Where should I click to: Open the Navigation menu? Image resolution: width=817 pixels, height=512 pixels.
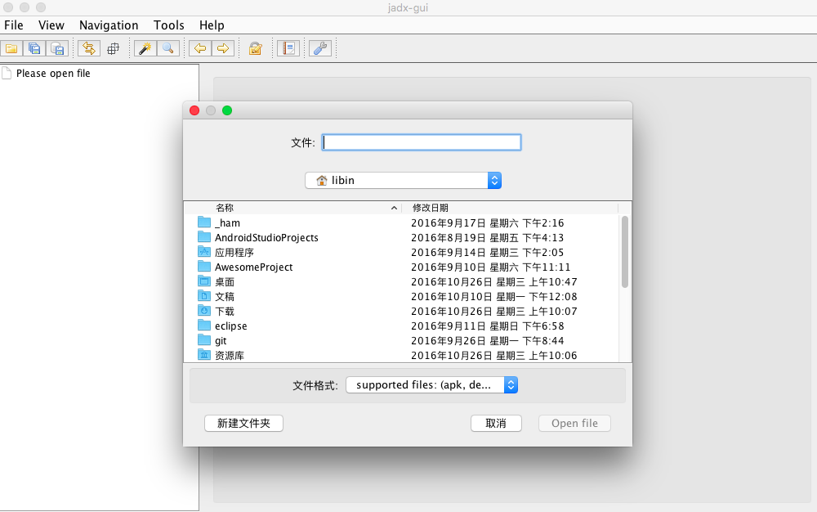[109, 25]
